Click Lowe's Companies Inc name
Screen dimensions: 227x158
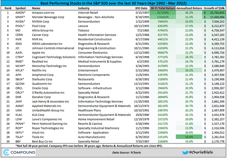[47, 119]
